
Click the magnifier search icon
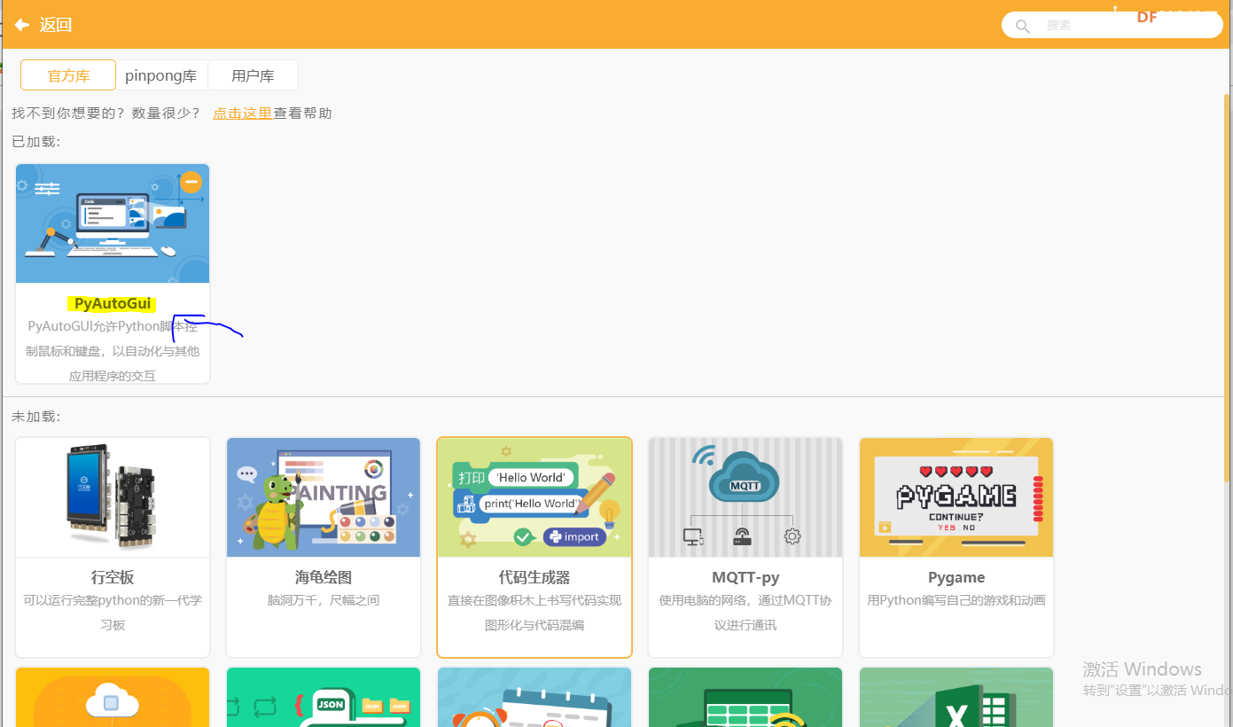pyautogui.click(x=1022, y=27)
